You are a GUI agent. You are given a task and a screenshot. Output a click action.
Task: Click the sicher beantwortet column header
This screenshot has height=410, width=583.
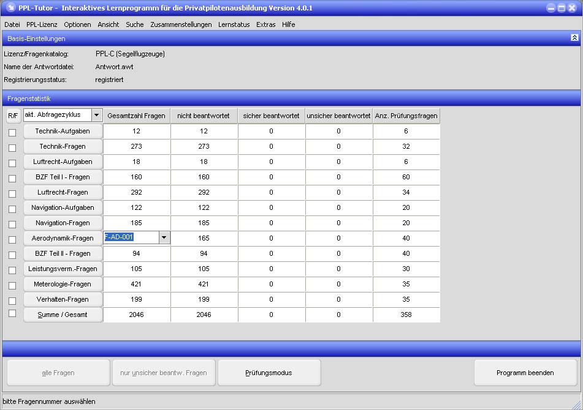(271, 116)
